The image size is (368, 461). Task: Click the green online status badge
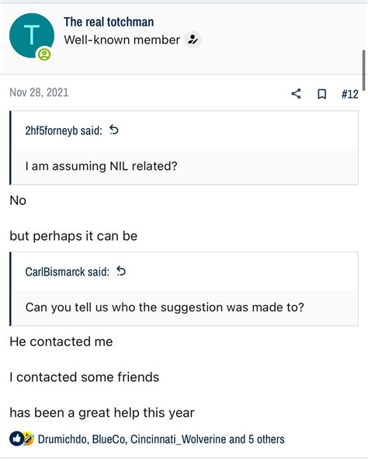(x=44, y=54)
